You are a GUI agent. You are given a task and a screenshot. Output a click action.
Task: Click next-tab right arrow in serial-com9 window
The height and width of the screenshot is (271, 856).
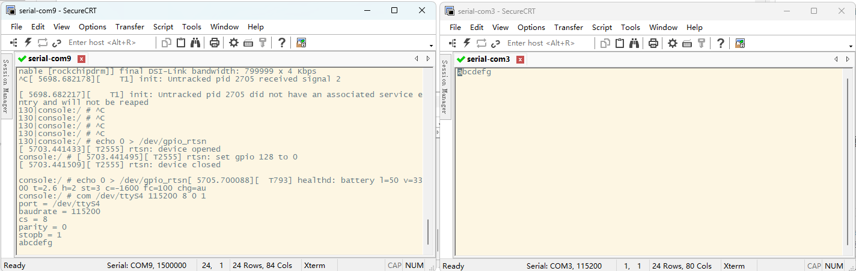428,59
